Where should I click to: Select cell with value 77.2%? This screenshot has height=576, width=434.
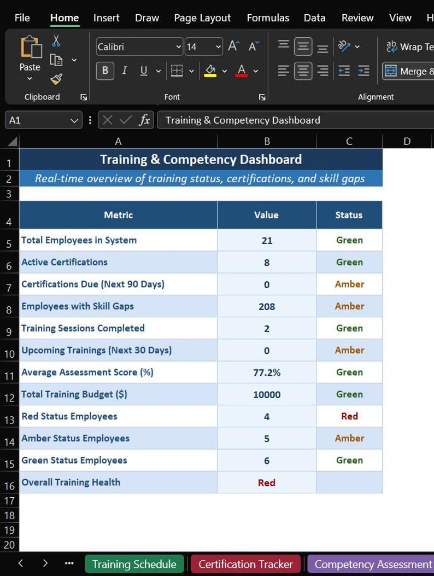click(x=267, y=373)
